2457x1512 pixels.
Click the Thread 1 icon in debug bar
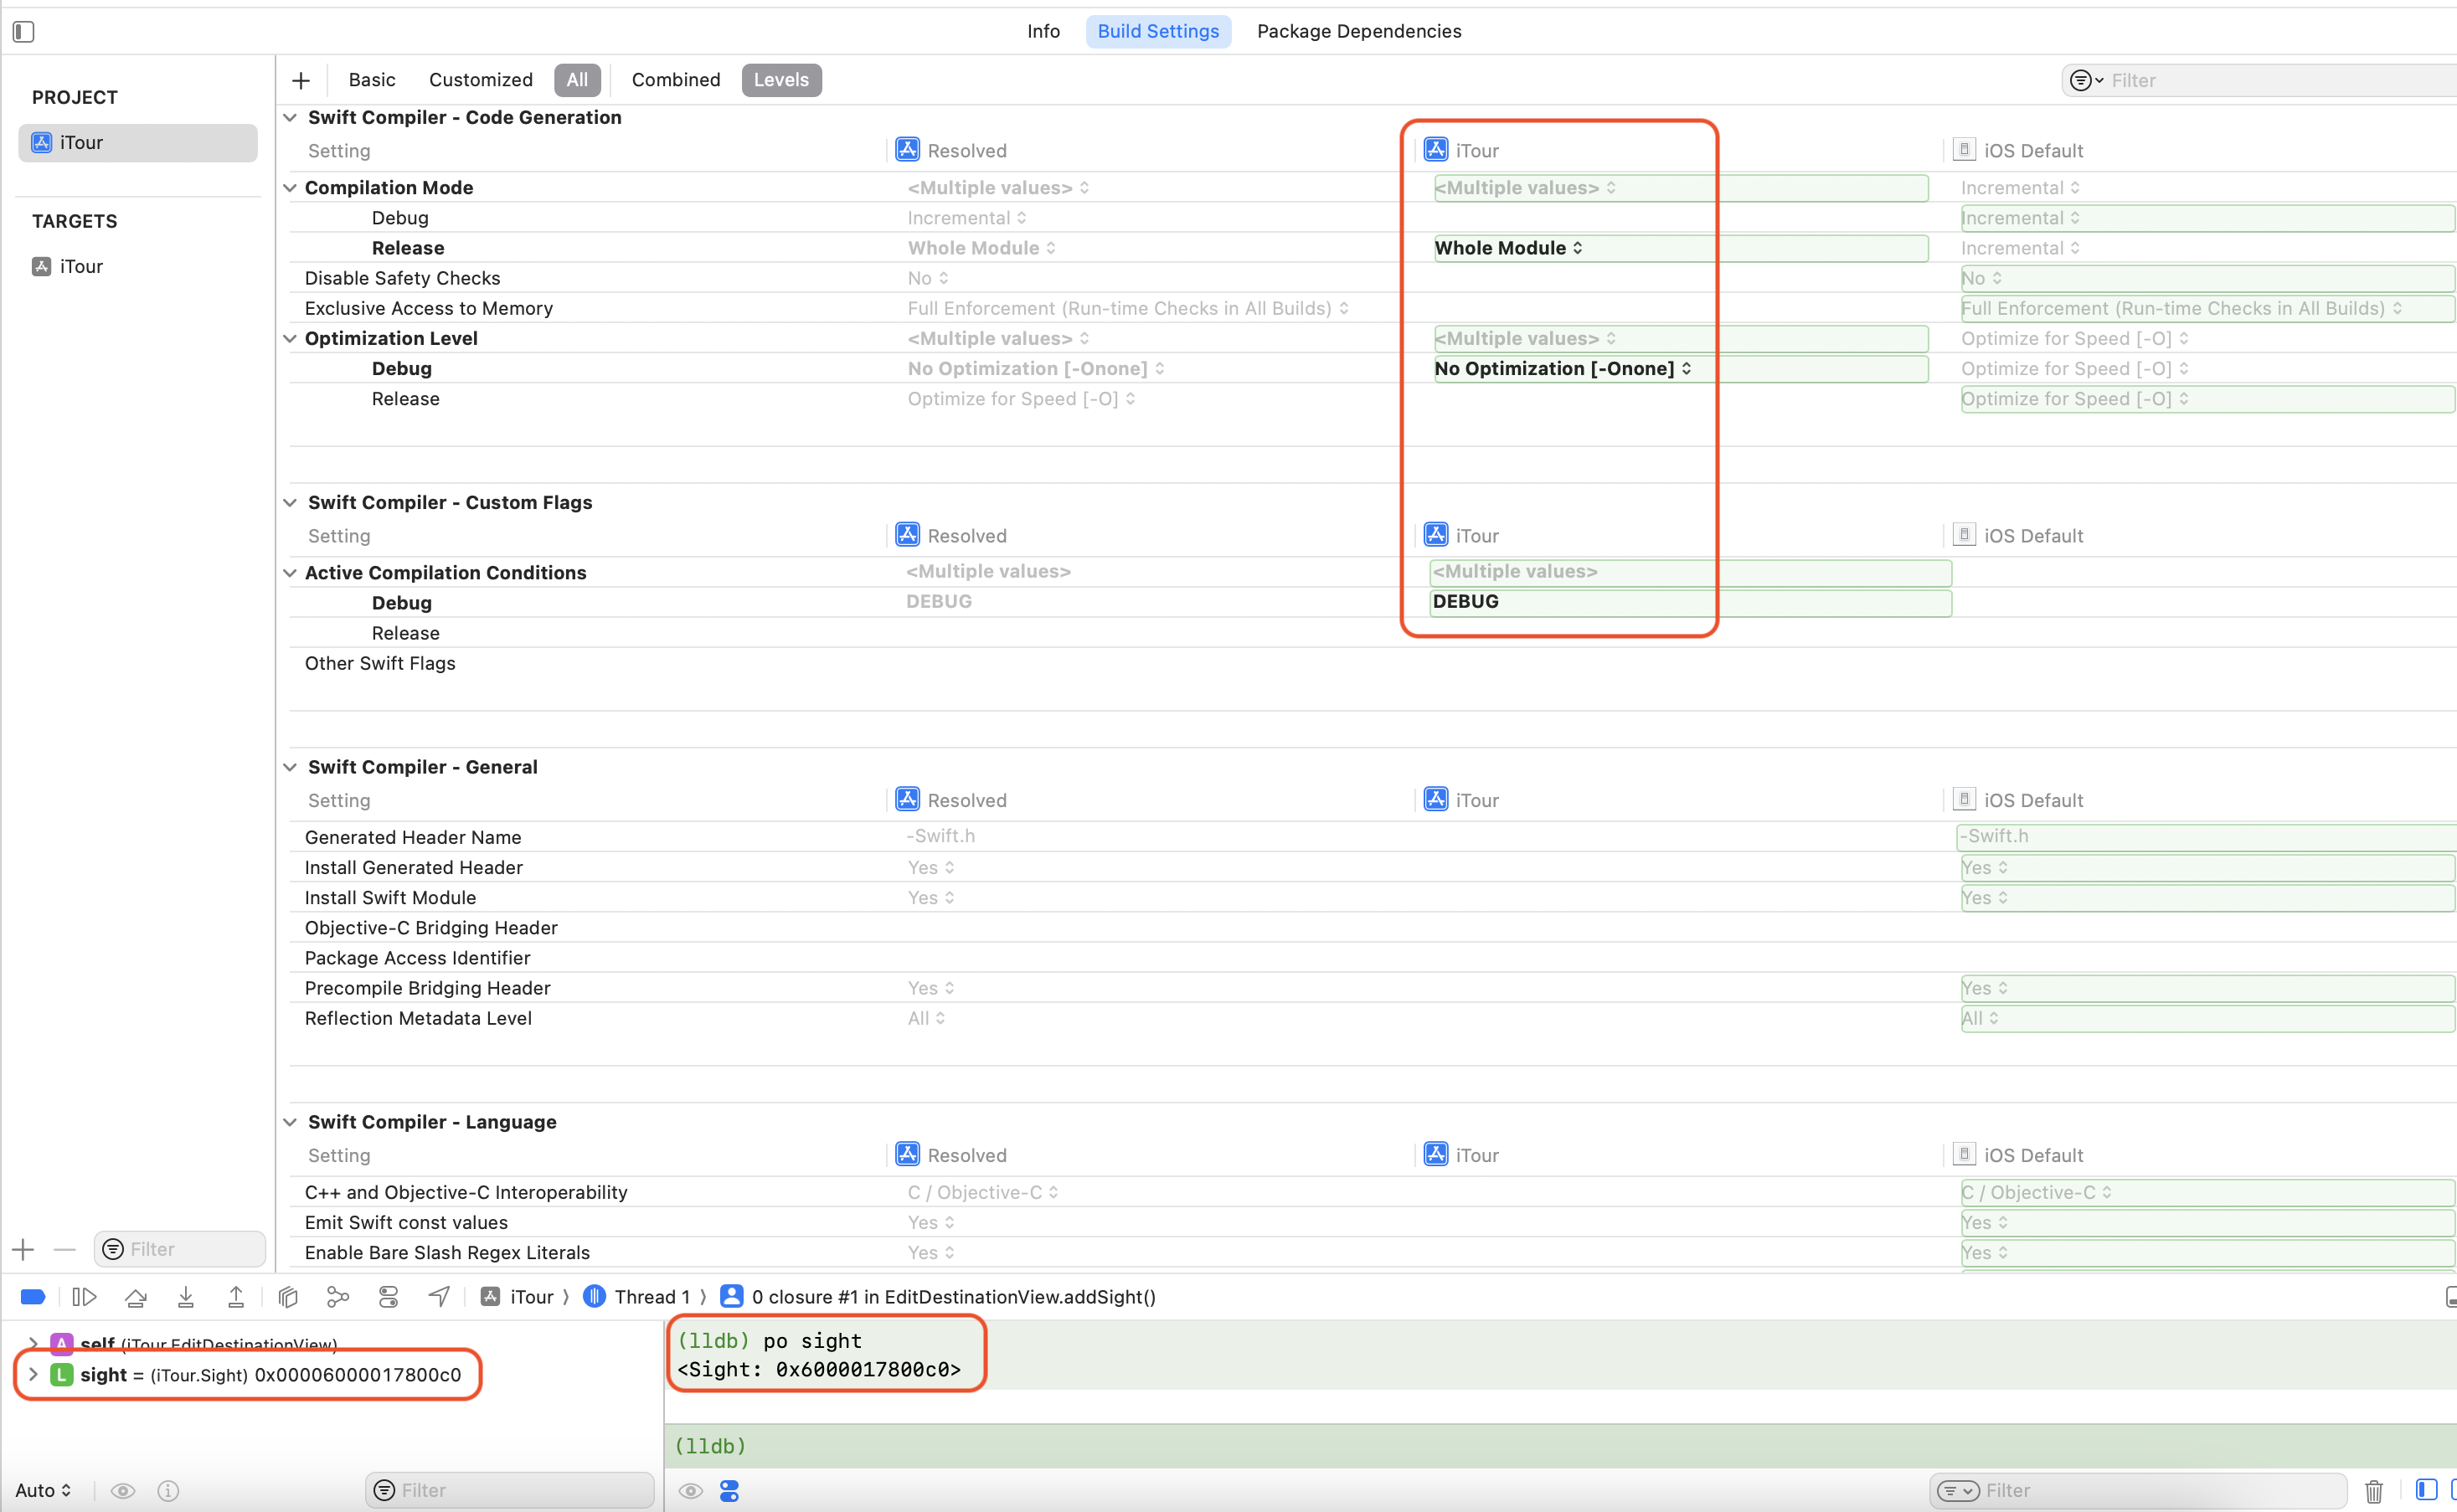pyautogui.click(x=594, y=1297)
